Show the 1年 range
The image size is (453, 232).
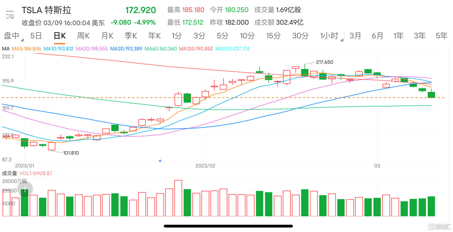399,36
